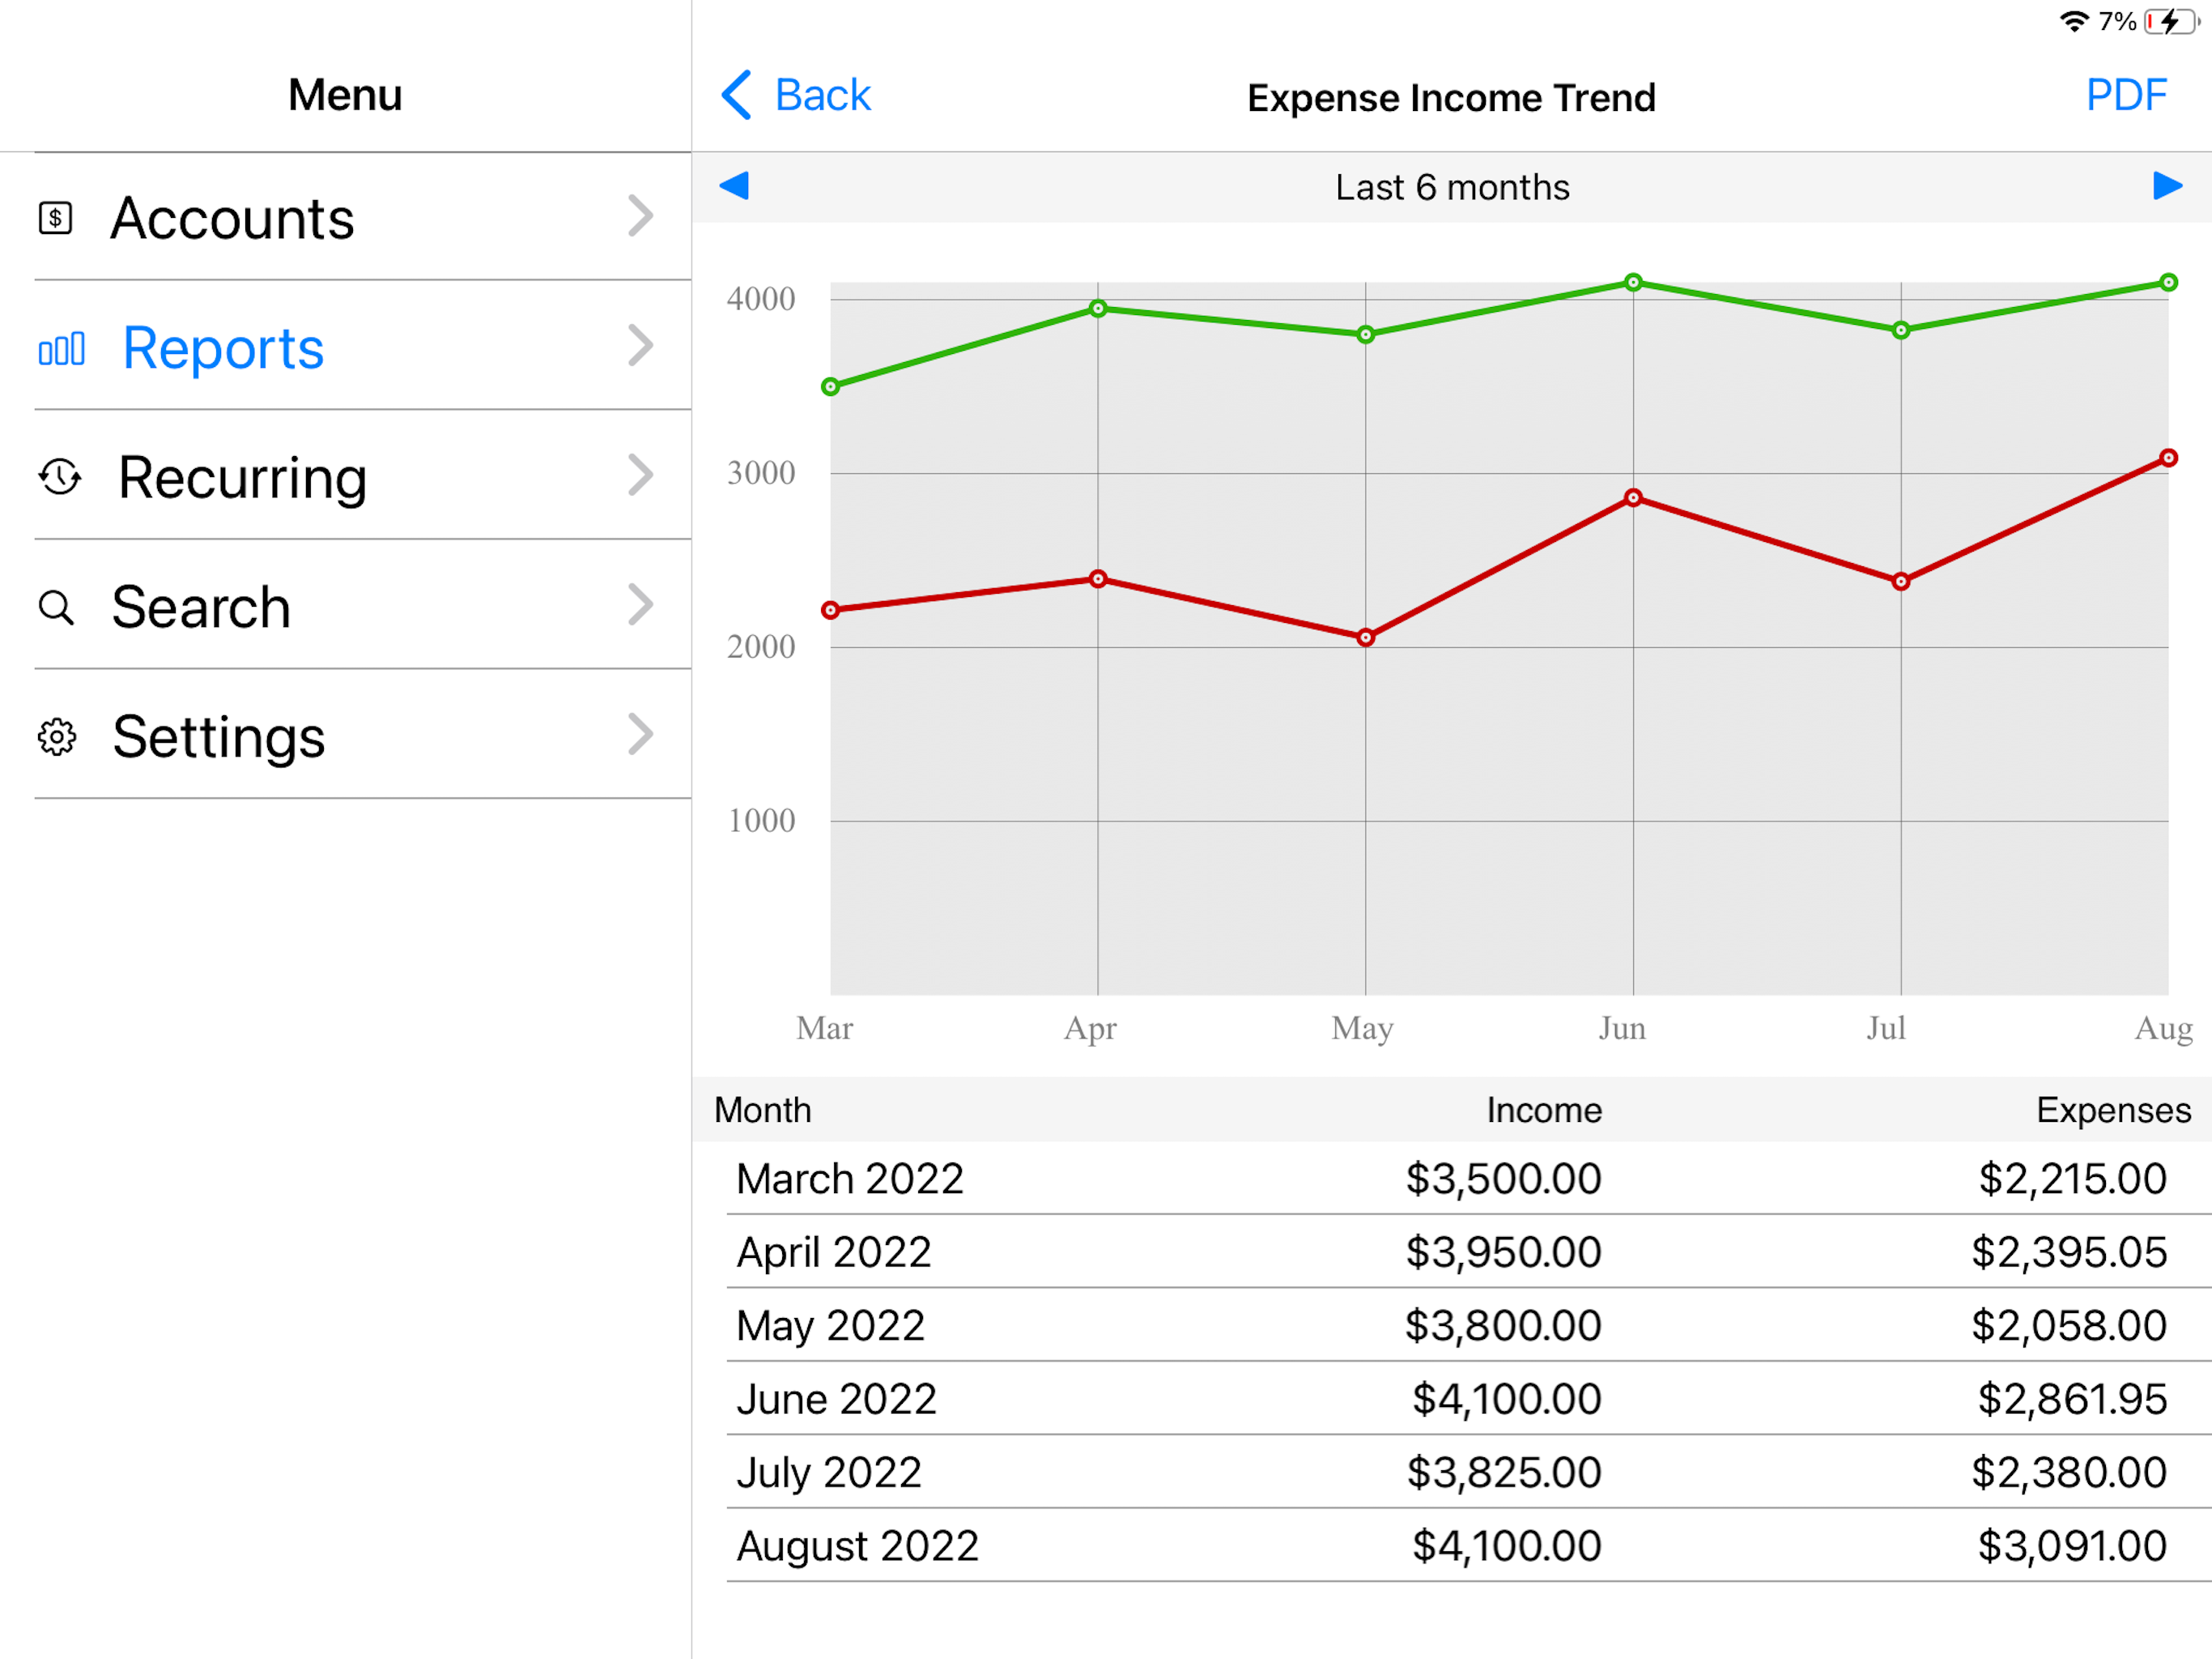Export the report as PDF
The height and width of the screenshot is (1659, 2212).
(2126, 95)
